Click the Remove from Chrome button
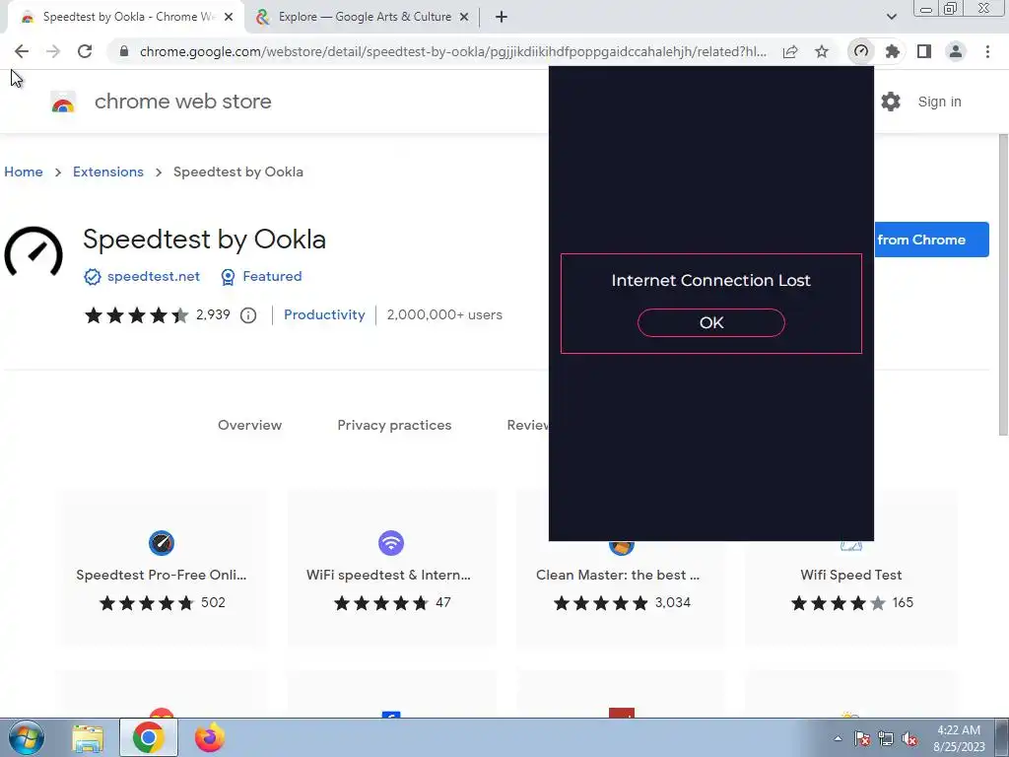1009x757 pixels. (931, 240)
